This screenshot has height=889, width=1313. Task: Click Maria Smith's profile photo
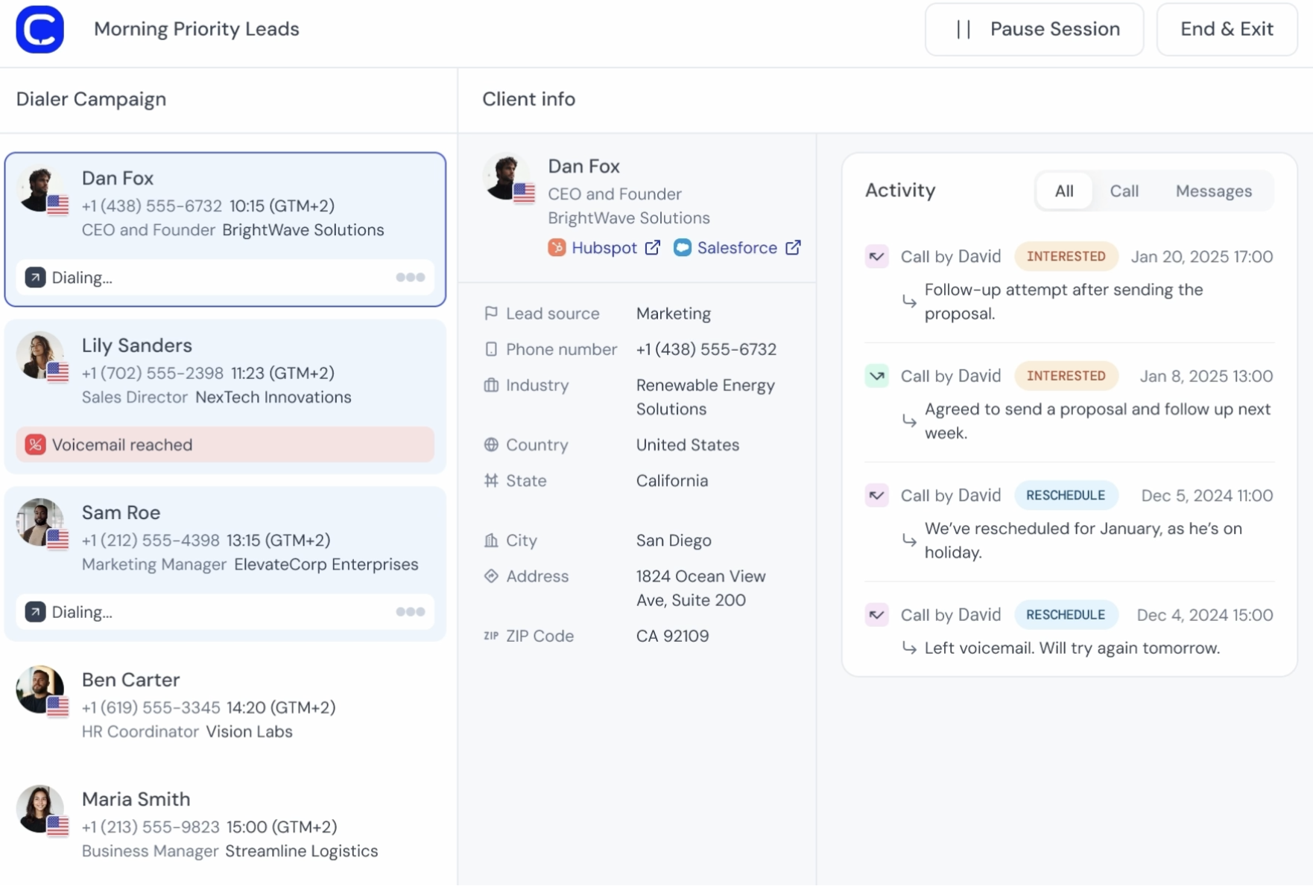[39, 809]
